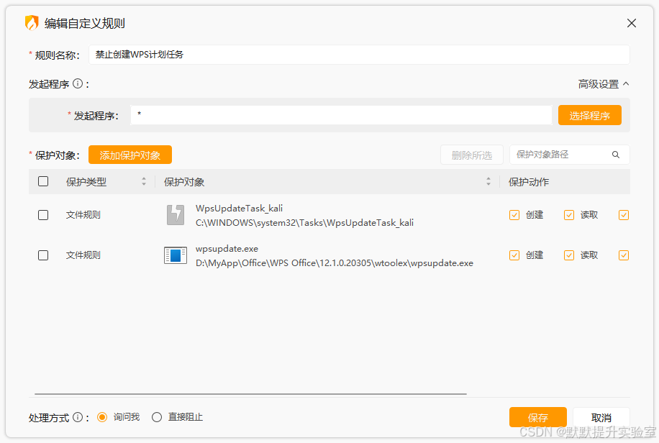Toggle the partially hidden third checkbox in wpsupdate.exe row
The image size is (659, 443).
tap(624, 255)
